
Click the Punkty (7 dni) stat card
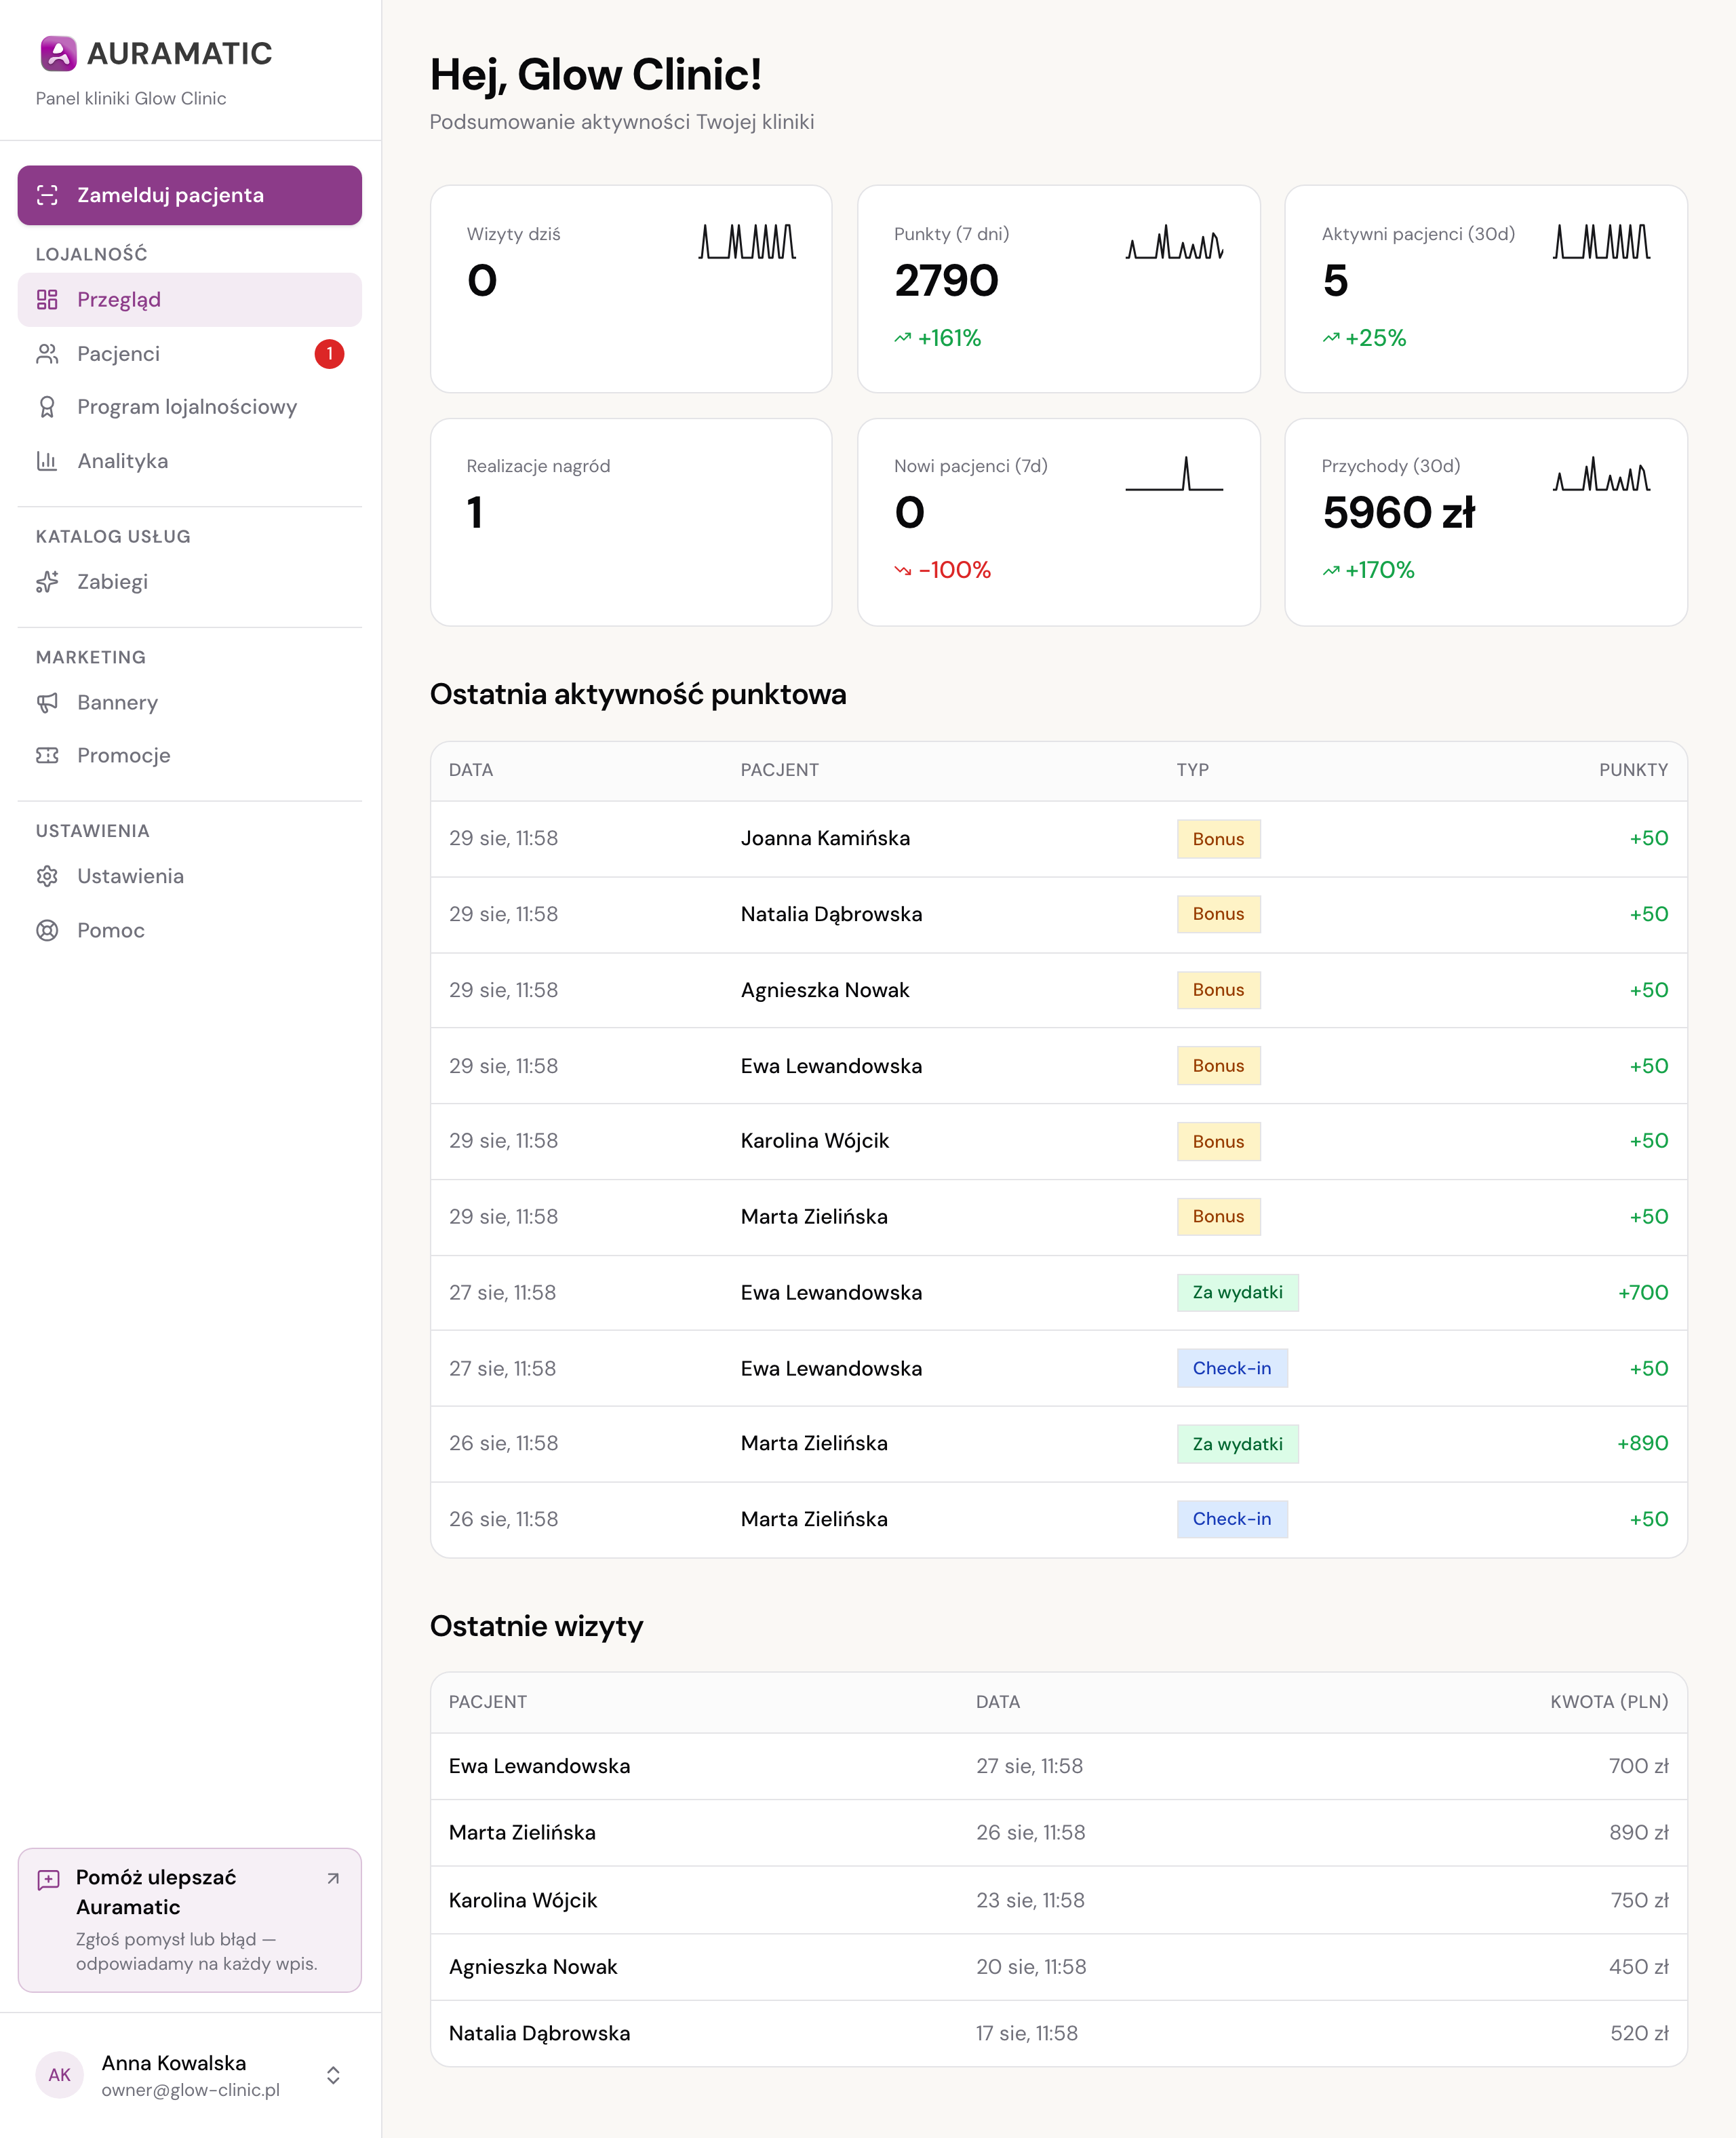1058,289
